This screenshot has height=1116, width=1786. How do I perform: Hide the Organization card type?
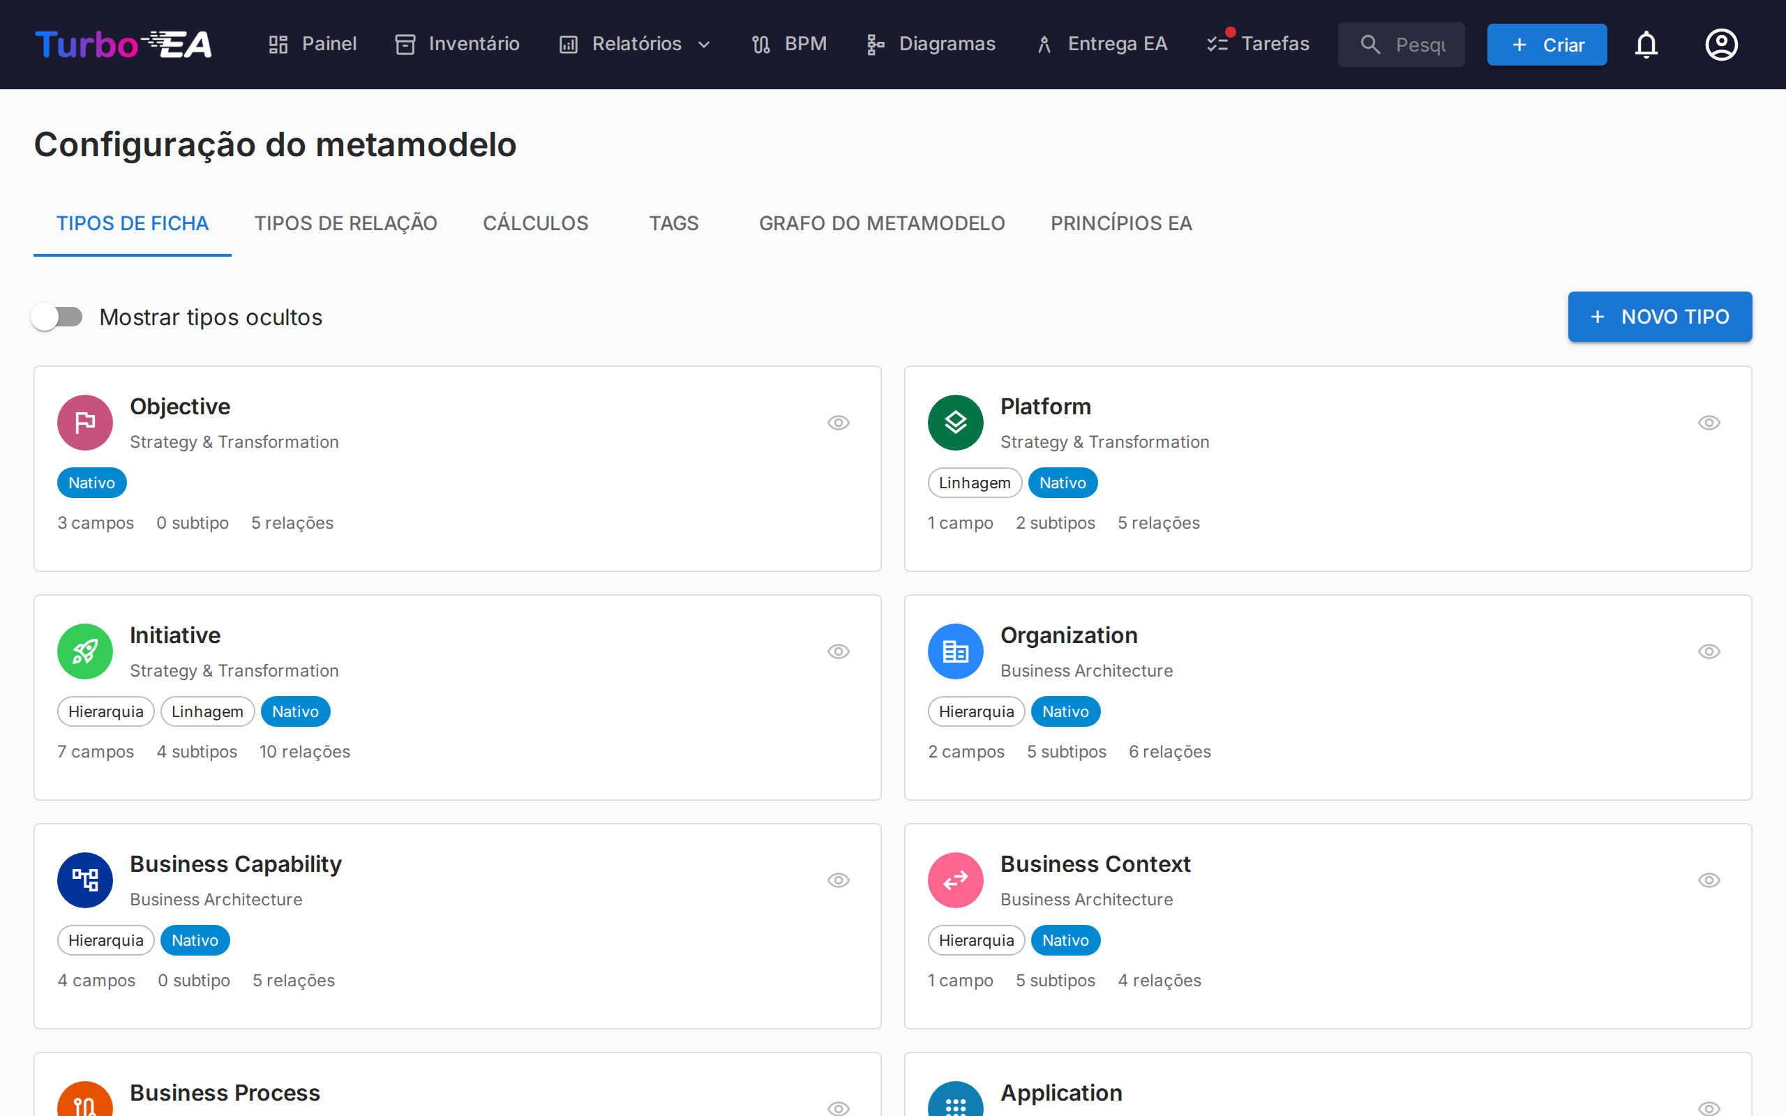(x=1709, y=651)
